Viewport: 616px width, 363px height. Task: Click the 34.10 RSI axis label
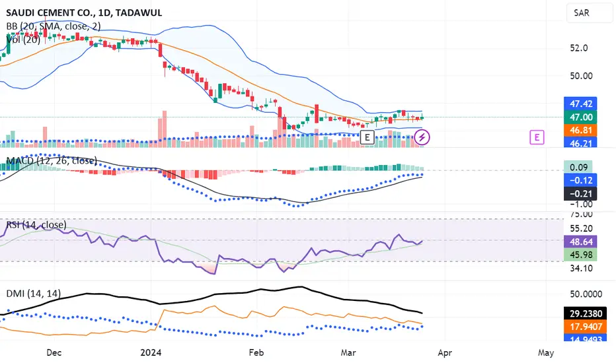(x=582, y=269)
